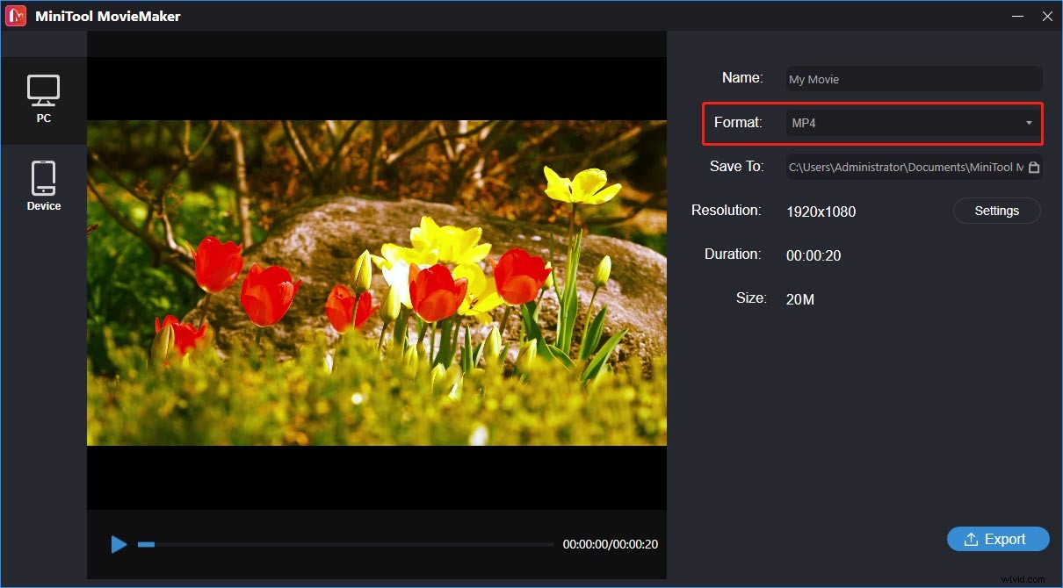Click the briefcase icon on Save To field
The image size is (1063, 588).
coord(1033,167)
